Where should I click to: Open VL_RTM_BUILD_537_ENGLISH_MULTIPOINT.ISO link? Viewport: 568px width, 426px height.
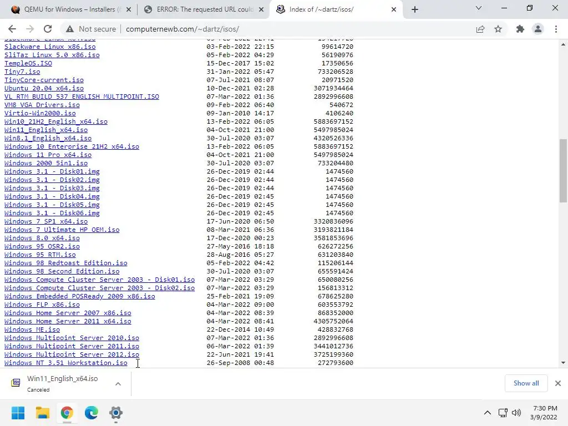[x=82, y=97]
